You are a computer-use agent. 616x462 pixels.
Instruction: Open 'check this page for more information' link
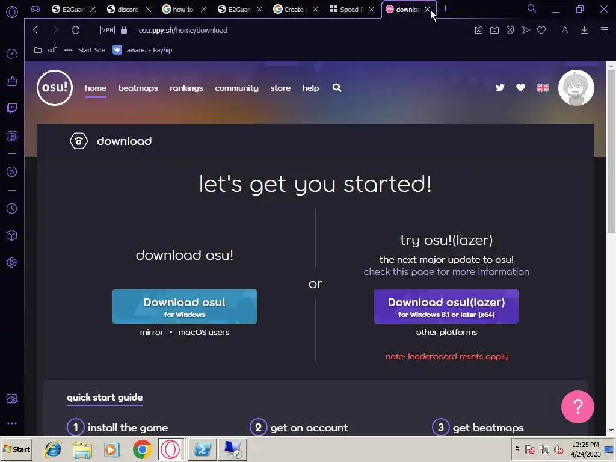pos(446,271)
